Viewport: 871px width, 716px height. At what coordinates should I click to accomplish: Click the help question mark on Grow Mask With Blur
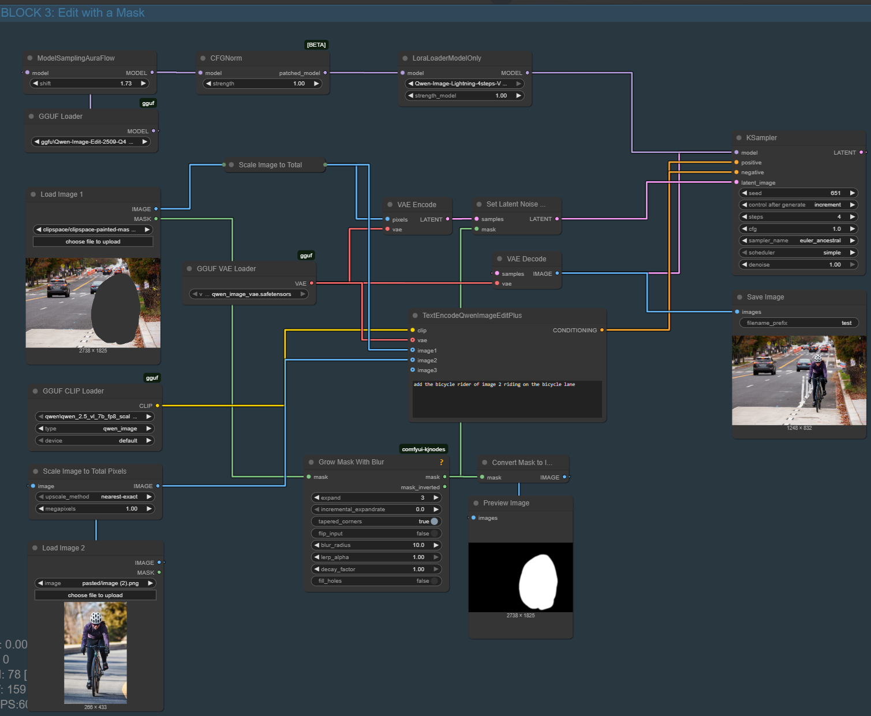(442, 462)
